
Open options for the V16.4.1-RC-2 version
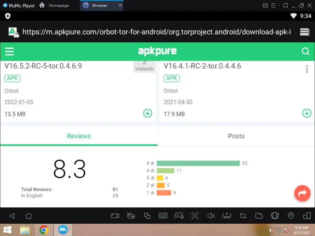[x=307, y=69]
